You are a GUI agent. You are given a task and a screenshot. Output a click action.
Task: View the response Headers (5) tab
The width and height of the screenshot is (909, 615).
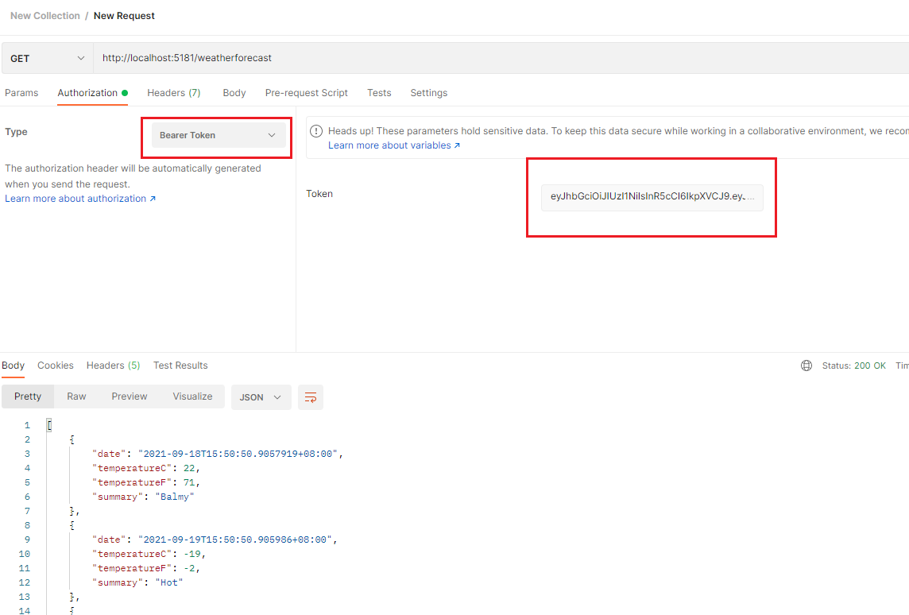pos(113,366)
